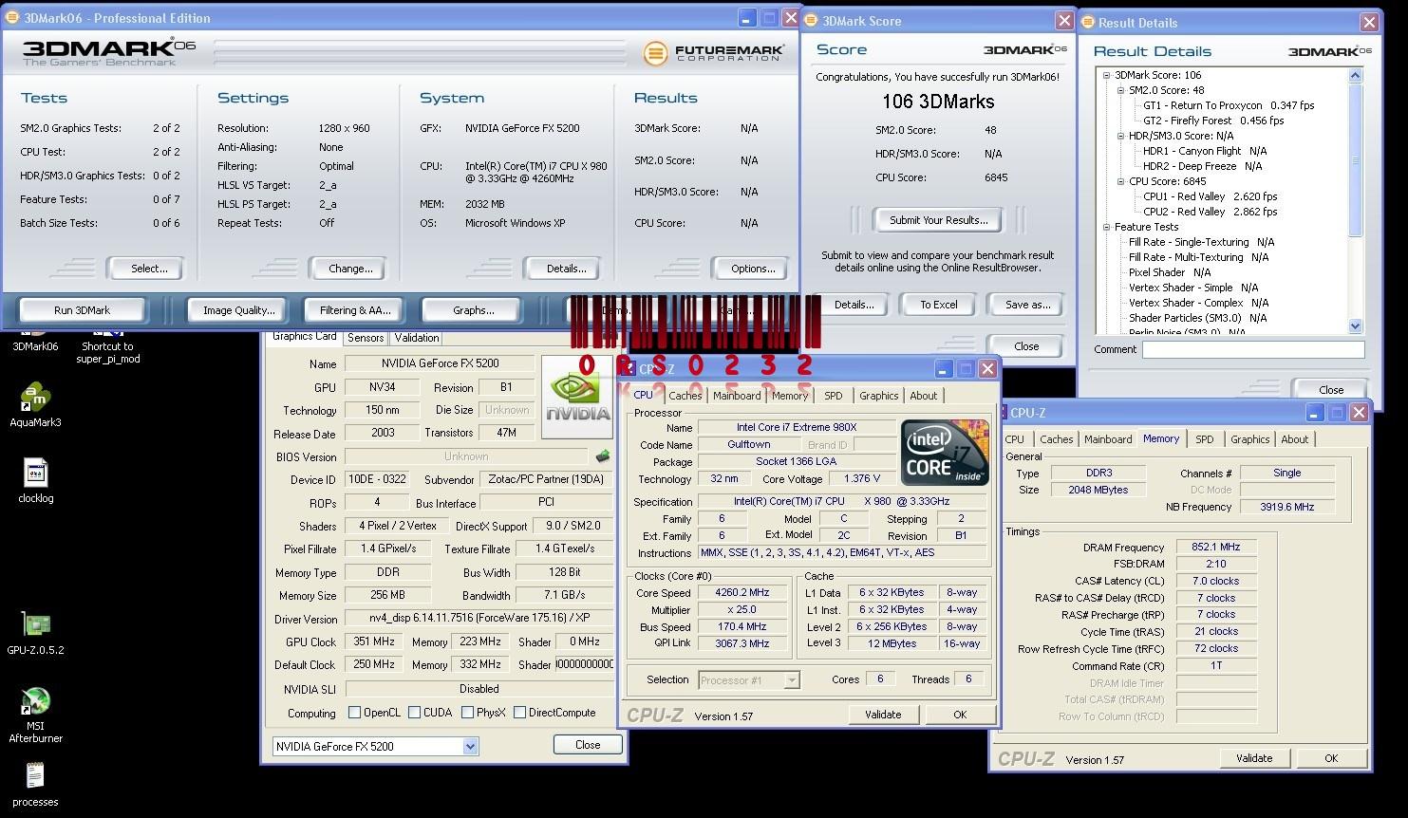
Task: Collapse the 3DMark Score: 106 tree node
Action: [1106, 75]
